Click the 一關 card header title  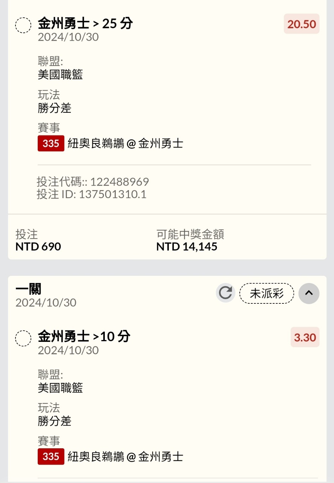click(29, 289)
